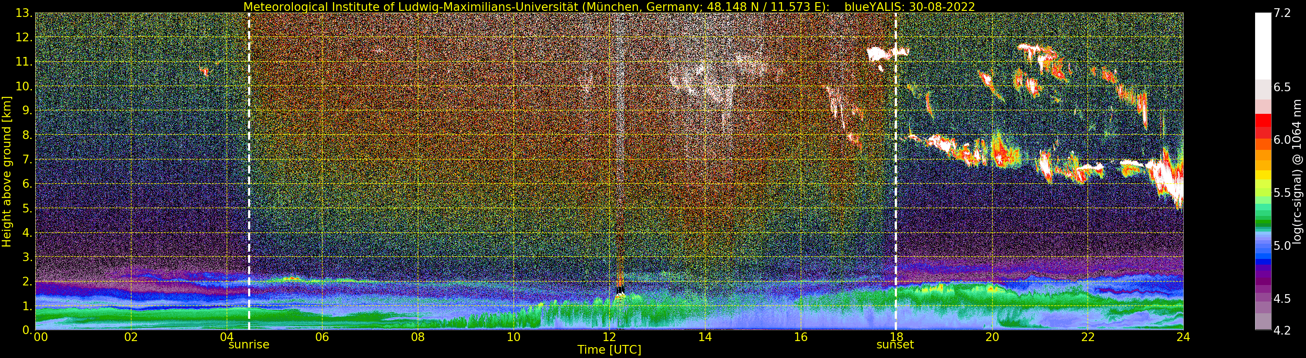Image resolution: width=1306 pixels, height=358 pixels.
Task: Click the 'sunset' label below the time axis
Action: pos(895,345)
